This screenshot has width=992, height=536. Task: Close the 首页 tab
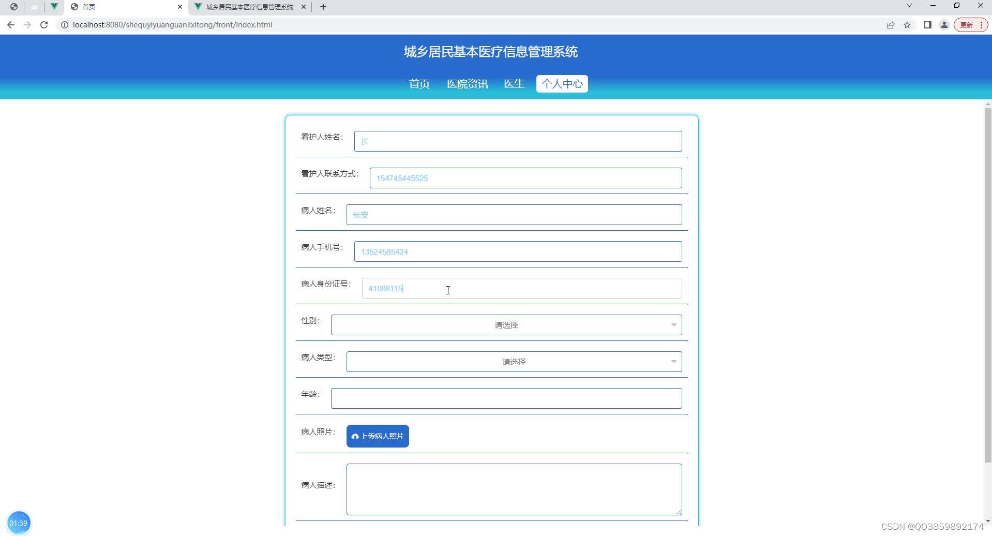[180, 7]
